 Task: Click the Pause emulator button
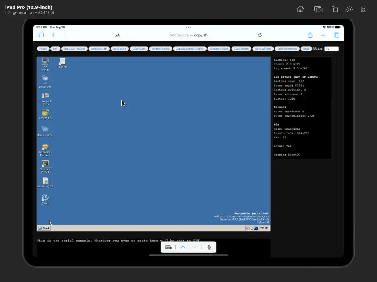pyautogui.click(x=43, y=49)
